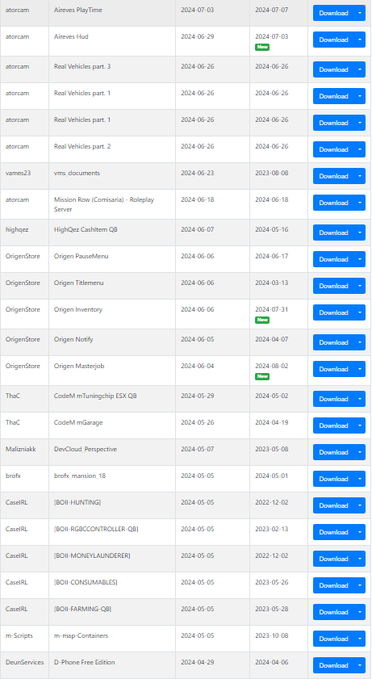Expand download options for Origen PauseMenu
Screen dimensions: 372x679
point(360,259)
